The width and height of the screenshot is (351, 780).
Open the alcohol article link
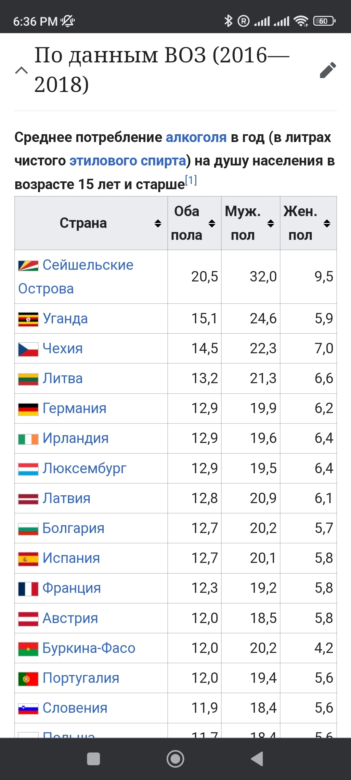(x=196, y=137)
